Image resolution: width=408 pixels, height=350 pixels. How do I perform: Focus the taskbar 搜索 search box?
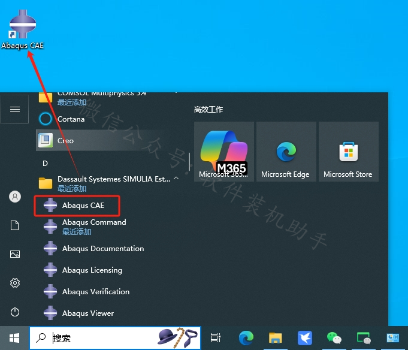pyautogui.click(x=115, y=338)
